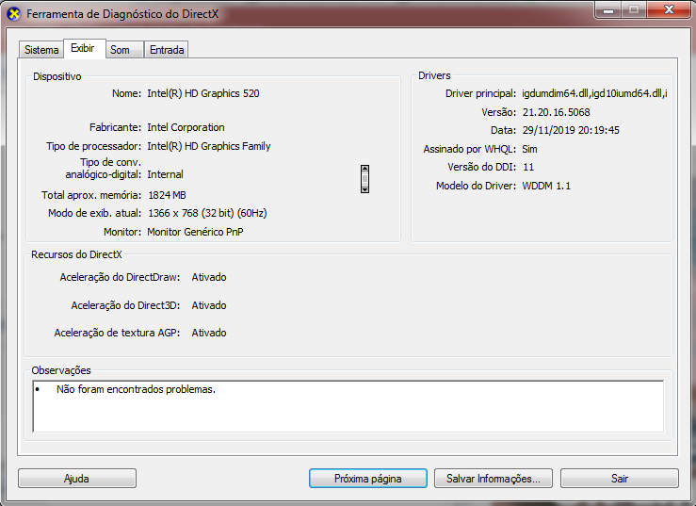Go to the Entrada tab
The image size is (696, 506).
click(x=167, y=50)
